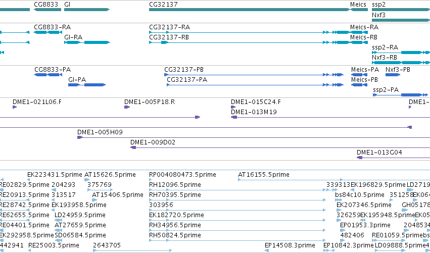The height and width of the screenshot is (253, 430).
Task: Click the EK207346.5prime EST label
Action: [x=364, y=206]
